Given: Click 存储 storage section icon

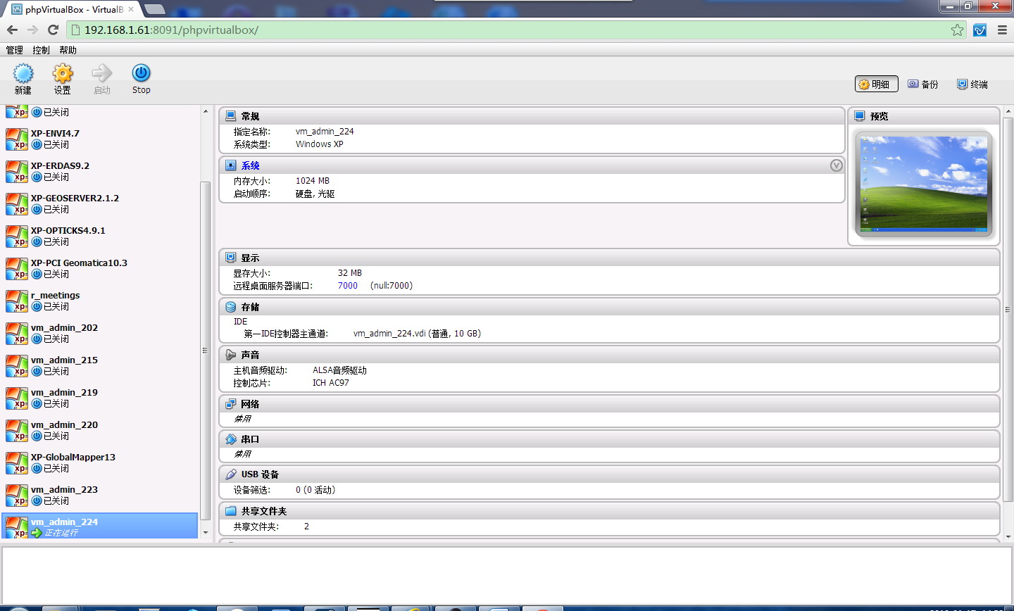Looking at the screenshot, I should click(231, 308).
